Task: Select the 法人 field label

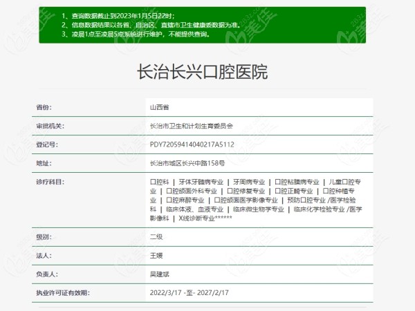Action: point(44,255)
